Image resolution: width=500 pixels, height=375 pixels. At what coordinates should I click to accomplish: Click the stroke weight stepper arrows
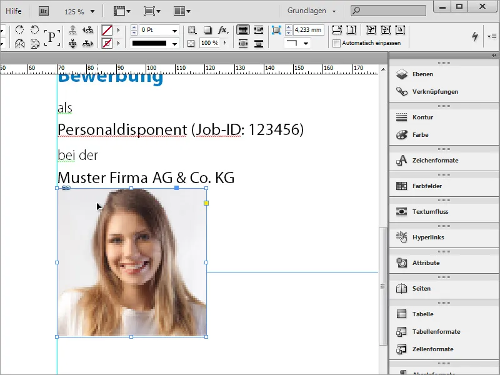coord(134,30)
